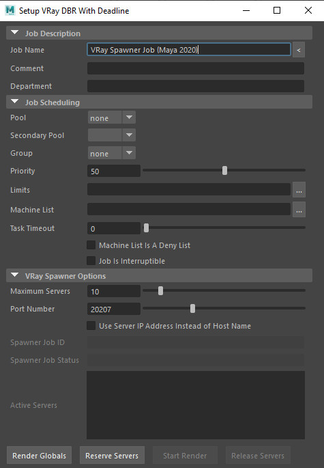Collapse the VRay Spawner Options section

pos(14,275)
